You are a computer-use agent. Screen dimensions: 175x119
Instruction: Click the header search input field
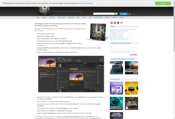(x=104, y=14)
